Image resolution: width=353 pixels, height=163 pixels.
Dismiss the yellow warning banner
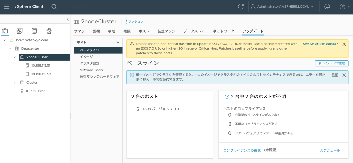(344, 44)
